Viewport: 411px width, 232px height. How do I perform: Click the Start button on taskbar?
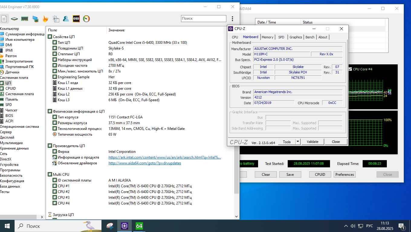[7, 226]
